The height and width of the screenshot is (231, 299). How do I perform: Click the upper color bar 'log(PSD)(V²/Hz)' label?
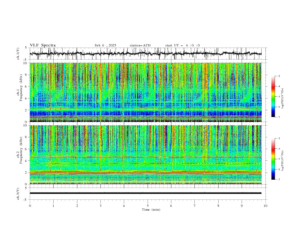point(282,99)
